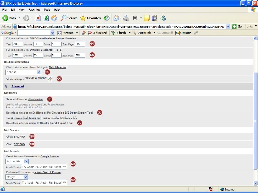Viewport: 258px width, 193px height.
Task: Go to Home page icon
Action: (x=54, y=18)
